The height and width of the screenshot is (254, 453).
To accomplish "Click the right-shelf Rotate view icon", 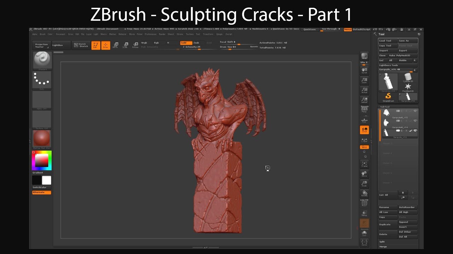I will [364, 194].
